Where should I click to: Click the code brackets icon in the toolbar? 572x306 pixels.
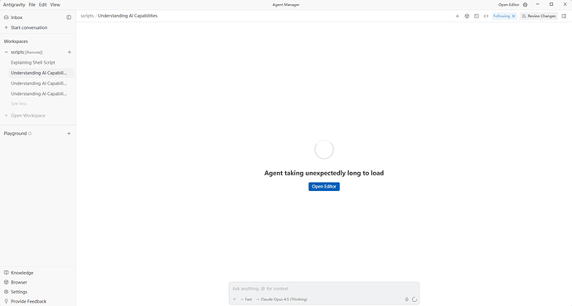click(486, 16)
